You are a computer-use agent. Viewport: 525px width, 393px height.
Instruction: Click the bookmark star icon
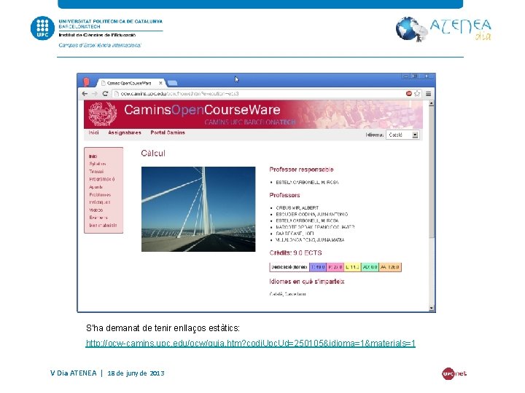click(417, 94)
